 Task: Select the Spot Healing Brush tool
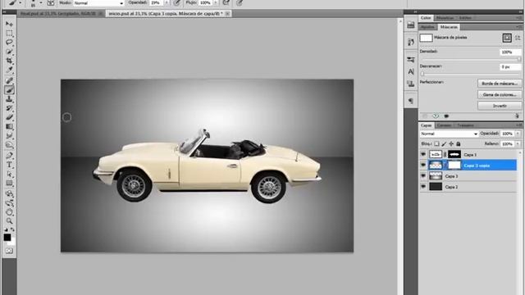(x=9, y=80)
